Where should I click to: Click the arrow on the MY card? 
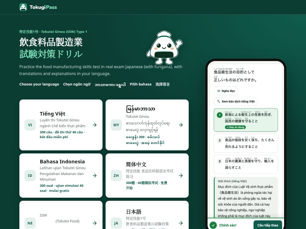click(181, 125)
